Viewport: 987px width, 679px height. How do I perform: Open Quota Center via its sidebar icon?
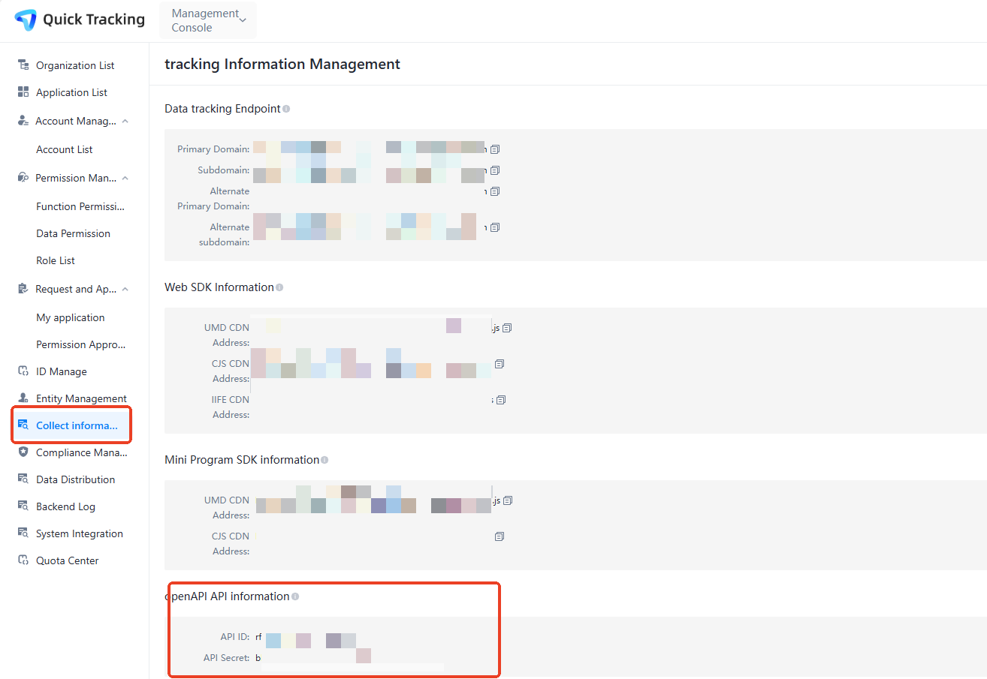(23, 560)
